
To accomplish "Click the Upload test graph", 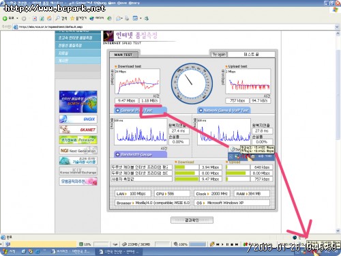I will pyautogui.click(x=248, y=81).
